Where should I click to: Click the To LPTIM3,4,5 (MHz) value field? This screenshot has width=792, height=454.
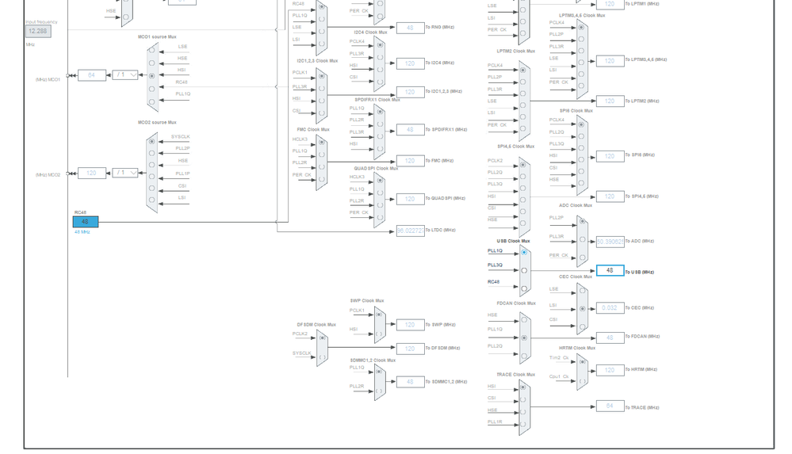click(x=610, y=60)
